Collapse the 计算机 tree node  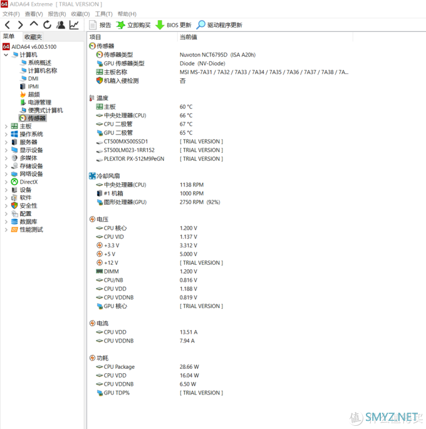tap(6, 54)
